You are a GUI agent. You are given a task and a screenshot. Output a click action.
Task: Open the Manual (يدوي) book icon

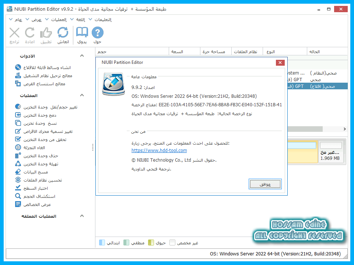82,33
